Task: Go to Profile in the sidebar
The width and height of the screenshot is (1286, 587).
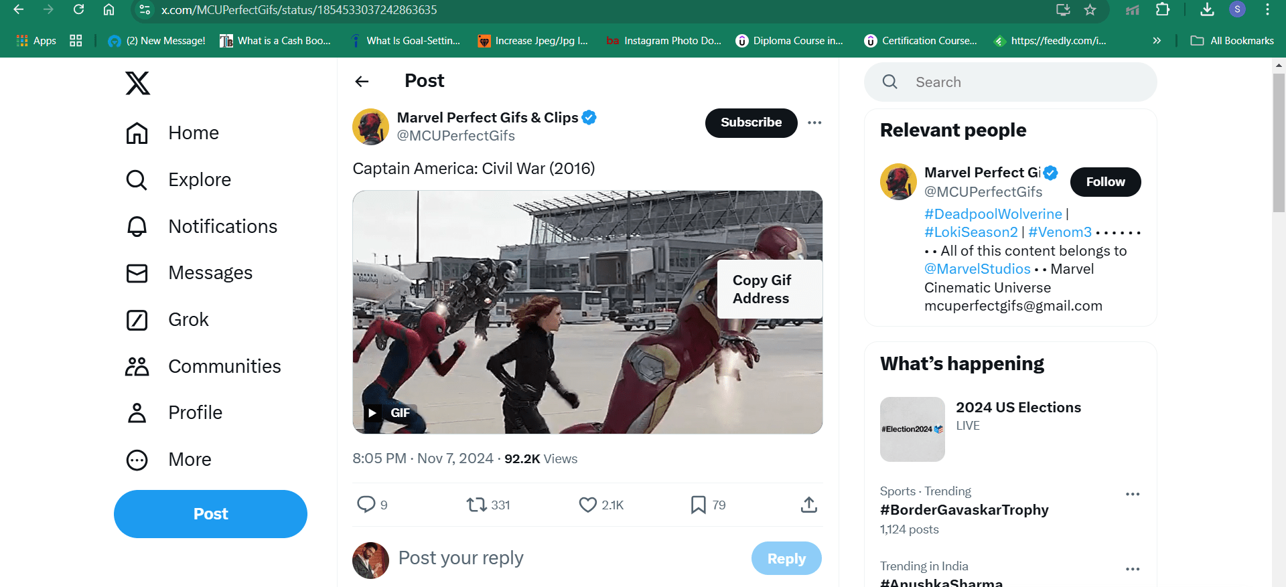Action: pyautogui.click(x=173, y=412)
